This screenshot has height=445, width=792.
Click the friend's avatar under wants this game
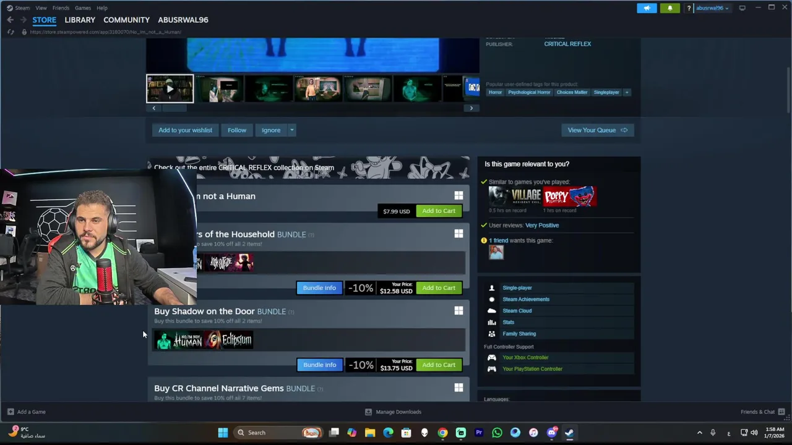coord(496,252)
